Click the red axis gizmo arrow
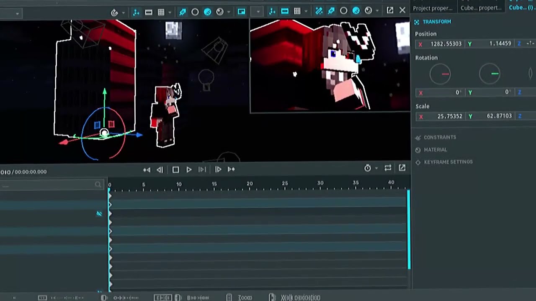536x301 pixels. [64, 143]
